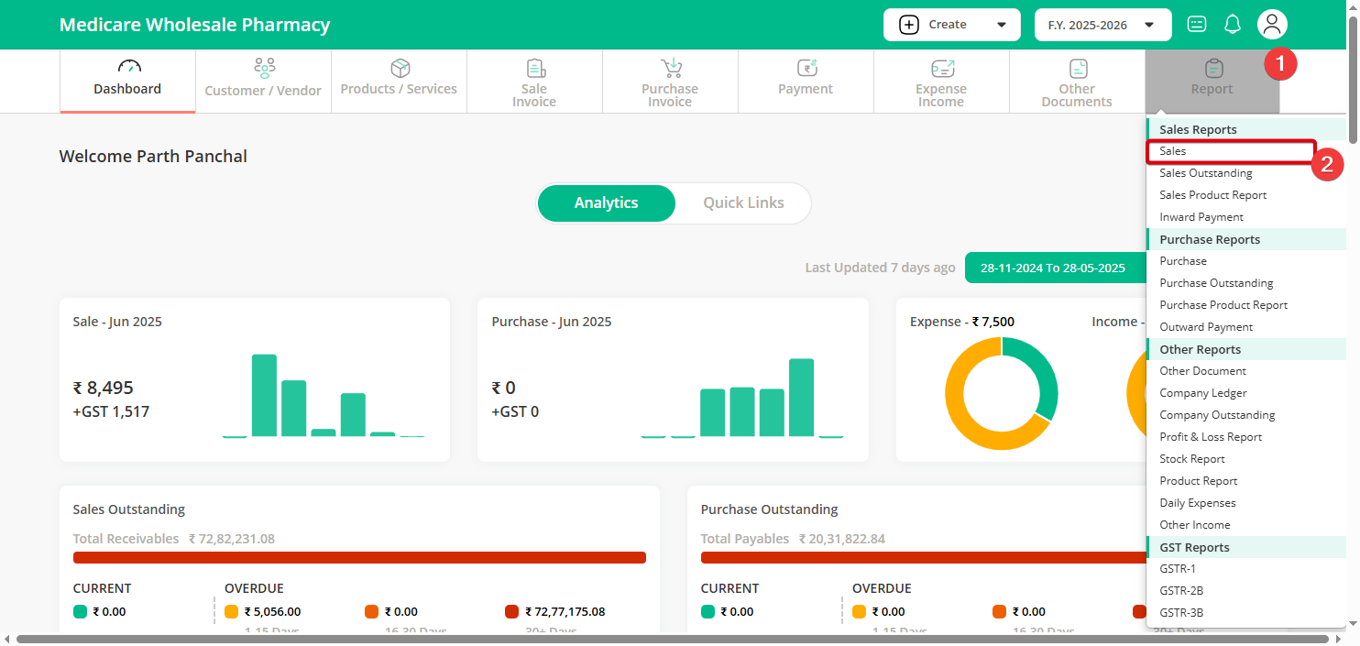Click overdue amount ₹ 72,77,175.08
The image size is (1360, 646).
point(565,611)
